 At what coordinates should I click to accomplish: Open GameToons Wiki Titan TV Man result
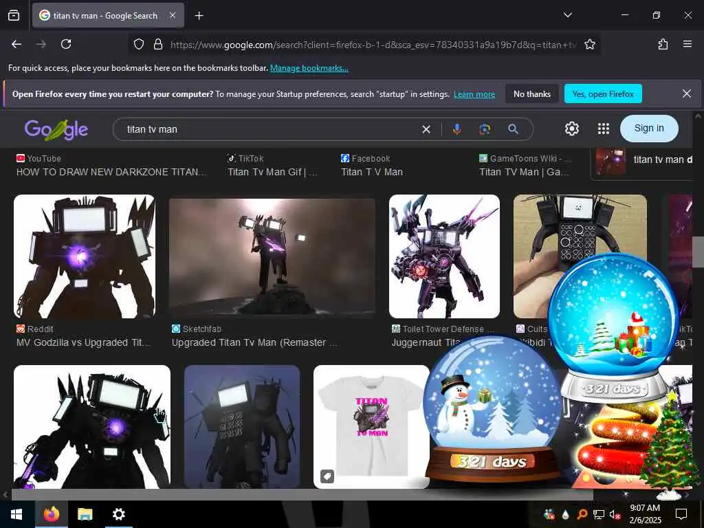point(523,172)
